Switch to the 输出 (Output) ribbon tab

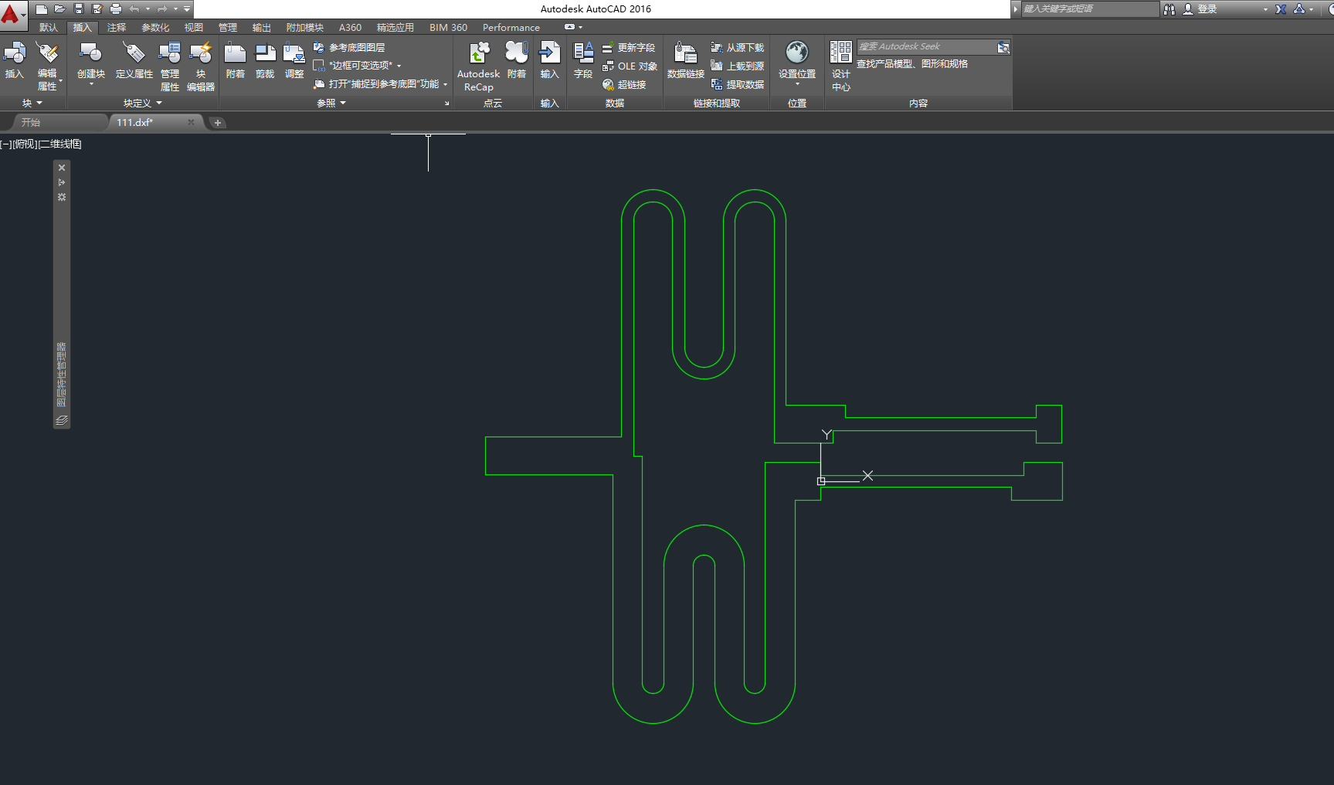click(x=262, y=28)
